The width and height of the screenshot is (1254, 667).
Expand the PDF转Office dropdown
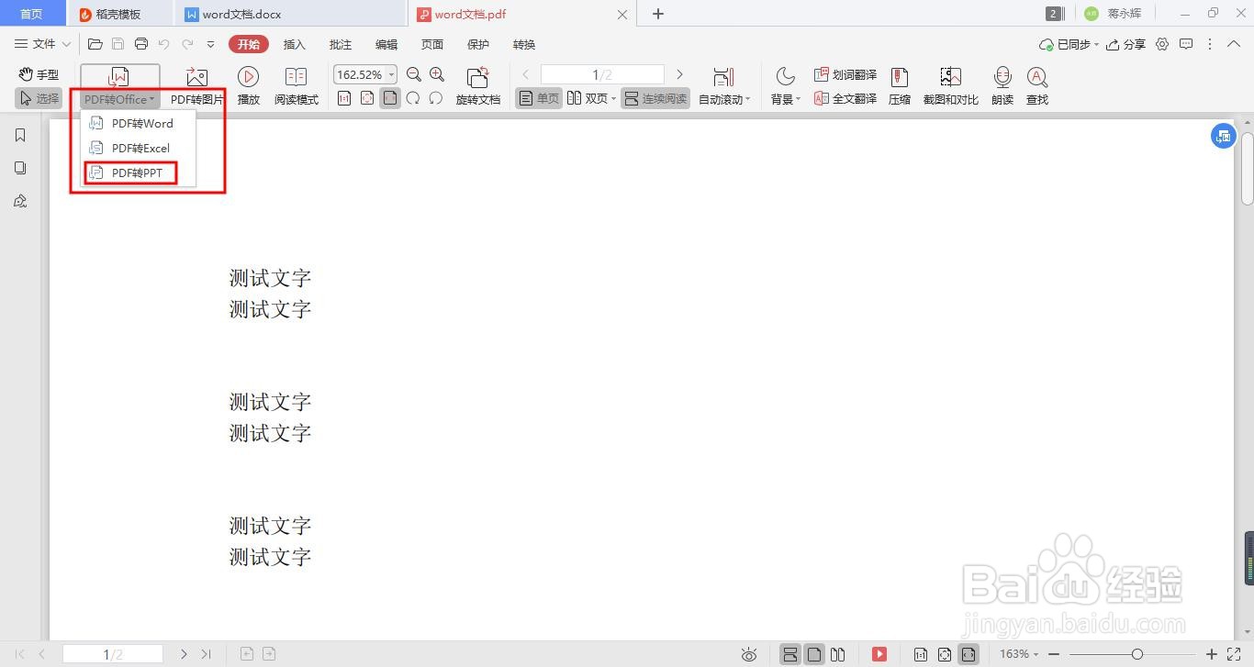coord(118,98)
